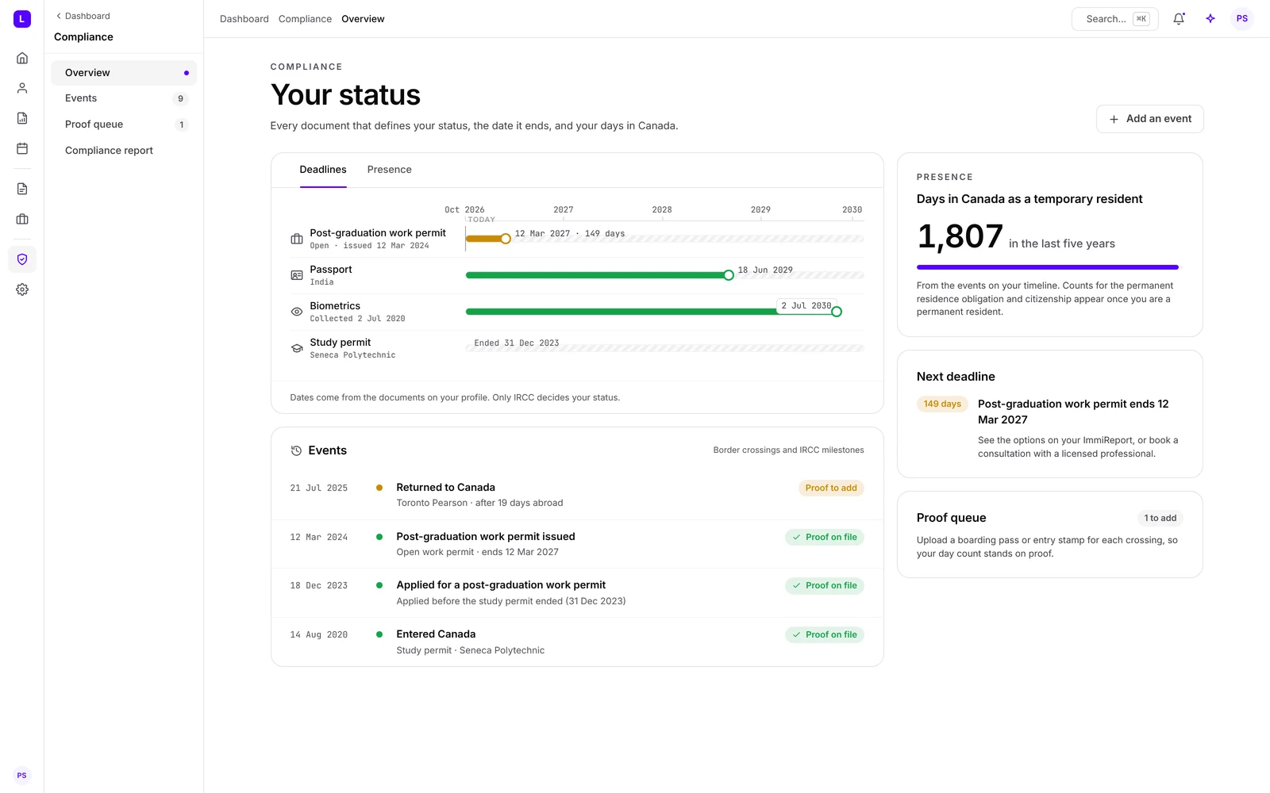
Task: Open the Home icon in the sidebar rail
Action: pyautogui.click(x=22, y=58)
